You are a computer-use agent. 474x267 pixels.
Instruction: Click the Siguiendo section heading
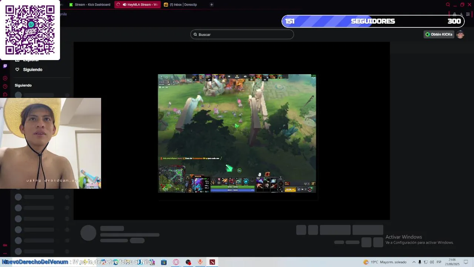(23, 85)
